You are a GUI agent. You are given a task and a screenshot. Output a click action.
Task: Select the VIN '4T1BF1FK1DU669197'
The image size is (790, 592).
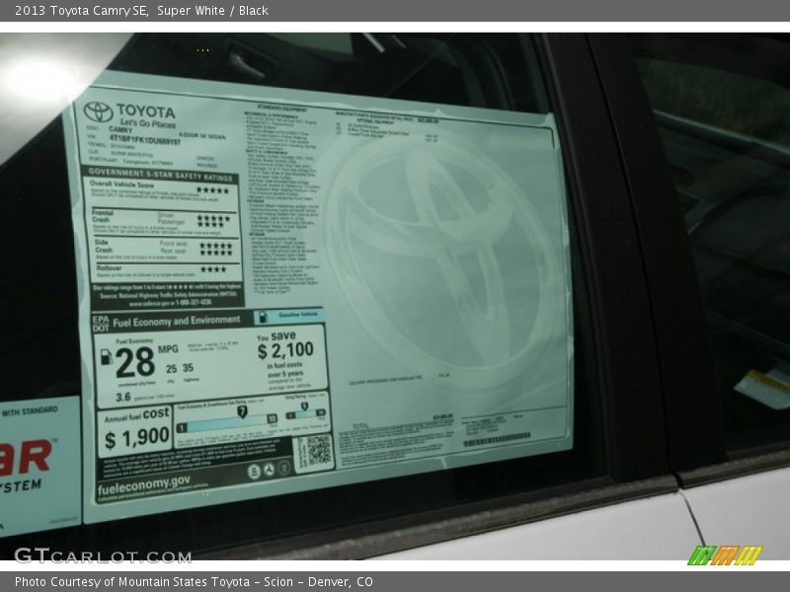[x=144, y=139]
